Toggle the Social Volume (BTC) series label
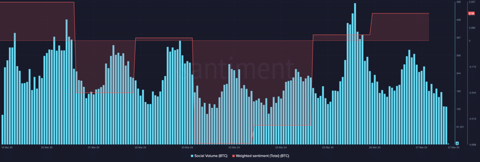This screenshot has width=480, height=162. (x=211, y=156)
